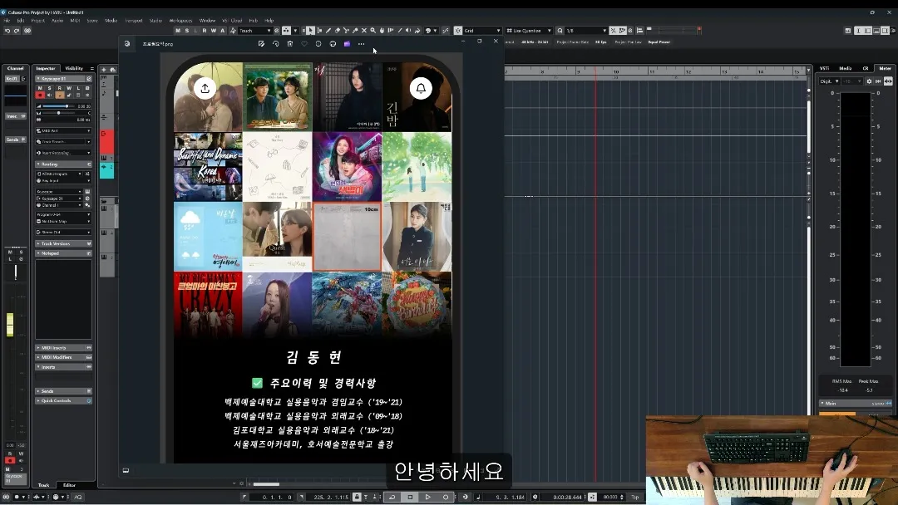
Task: Switch to the Meter tab in right zone
Action: [885, 68]
